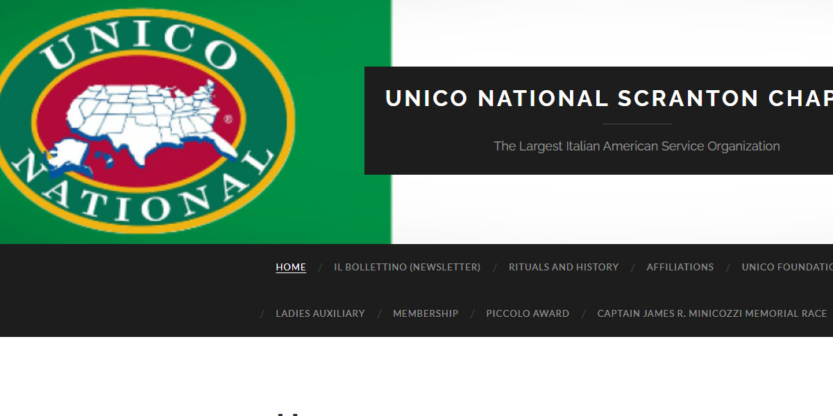Open the Affiliations menu link
Screen dimensions: 833x416
[680, 267]
